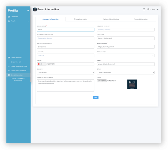Open the user account menu in header
The width and height of the screenshot is (168, 150).
(x=153, y=9)
